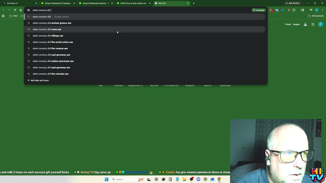The width and height of the screenshot is (326, 183).
Task: Open Discord from the taskbar
Action: pos(198,179)
